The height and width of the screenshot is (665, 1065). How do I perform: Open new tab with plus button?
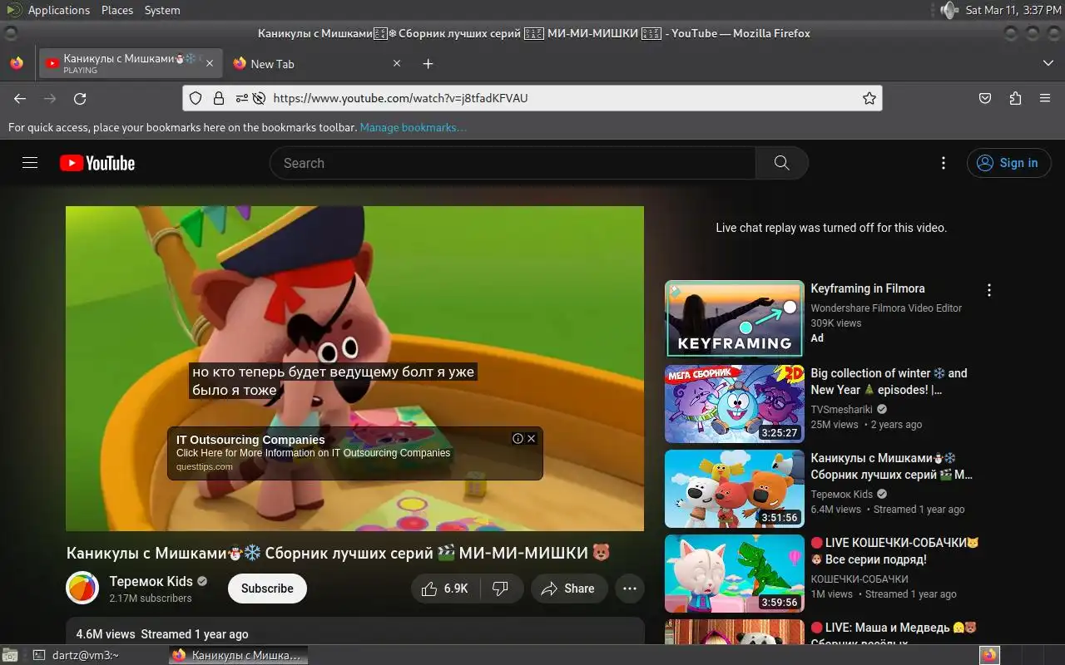428,64
